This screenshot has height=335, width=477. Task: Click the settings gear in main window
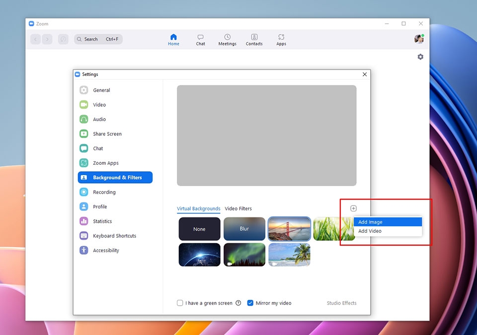tap(420, 57)
